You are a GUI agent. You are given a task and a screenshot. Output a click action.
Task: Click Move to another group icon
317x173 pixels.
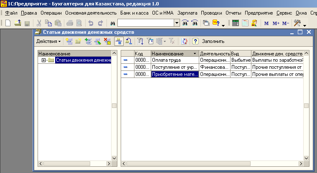pyautogui.click(x=129, y=41)
